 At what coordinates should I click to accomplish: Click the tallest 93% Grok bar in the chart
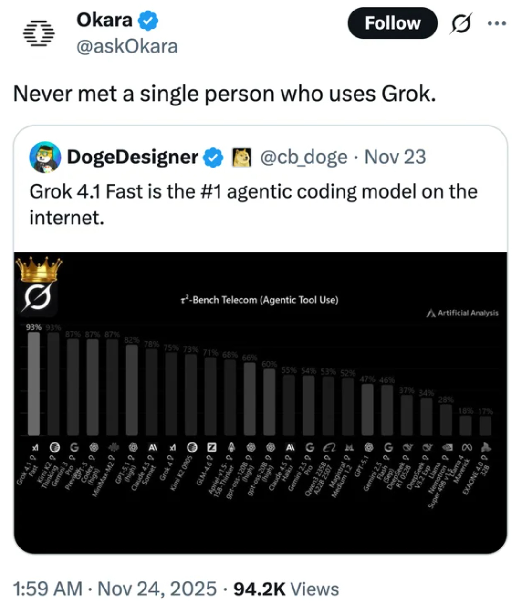pyautogui.click(x=33, y=382)
